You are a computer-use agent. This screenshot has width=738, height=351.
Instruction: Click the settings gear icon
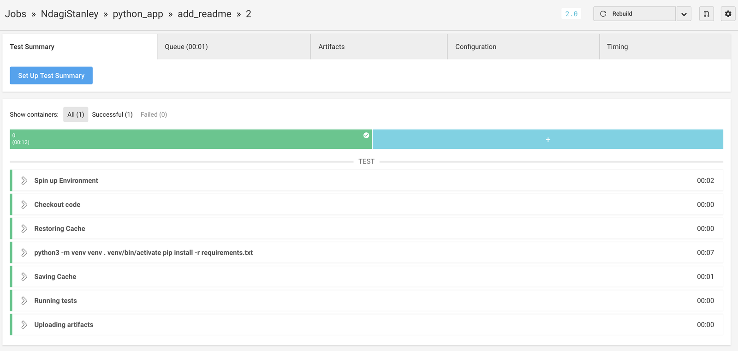(x=728, y=14)
